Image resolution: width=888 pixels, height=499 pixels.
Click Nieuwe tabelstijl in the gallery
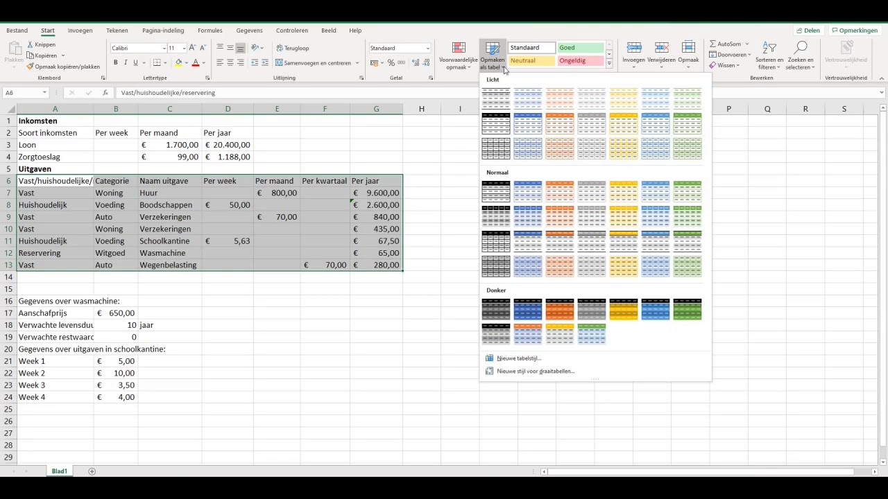coord(518,358)
